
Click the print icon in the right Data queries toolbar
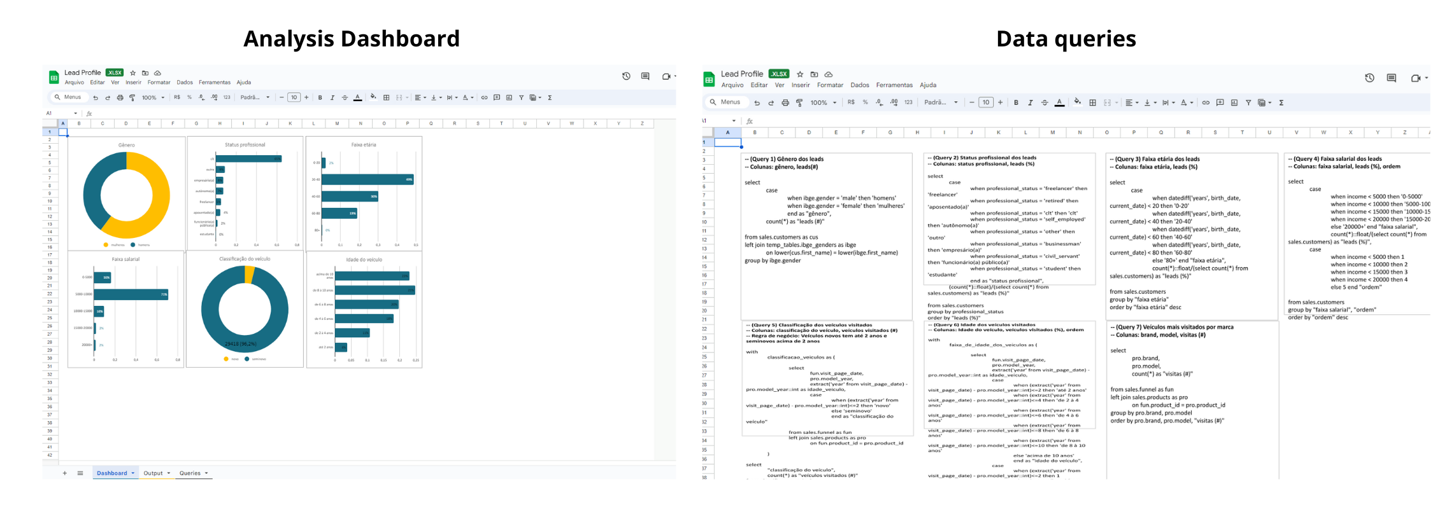click(785, 102)
